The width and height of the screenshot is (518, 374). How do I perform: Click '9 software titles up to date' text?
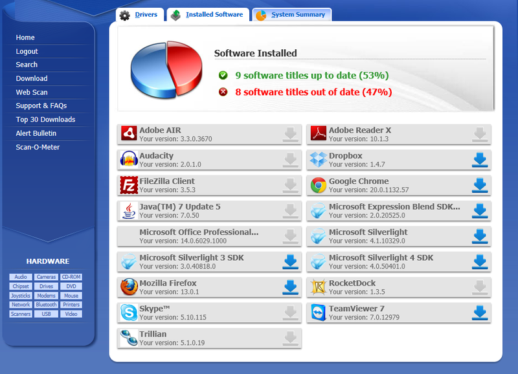click(x=312, y=75)
